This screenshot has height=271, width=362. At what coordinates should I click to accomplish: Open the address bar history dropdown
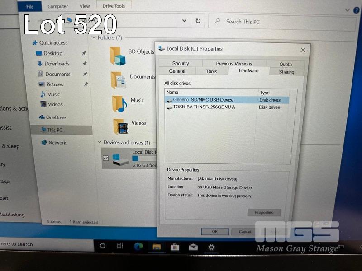pyautogui.click(x=184, y=21)
